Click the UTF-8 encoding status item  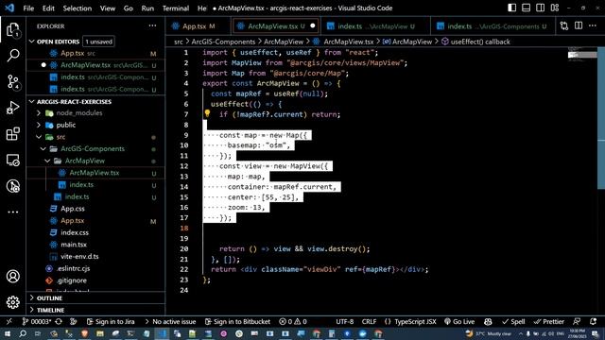click(x=344, y=321)
